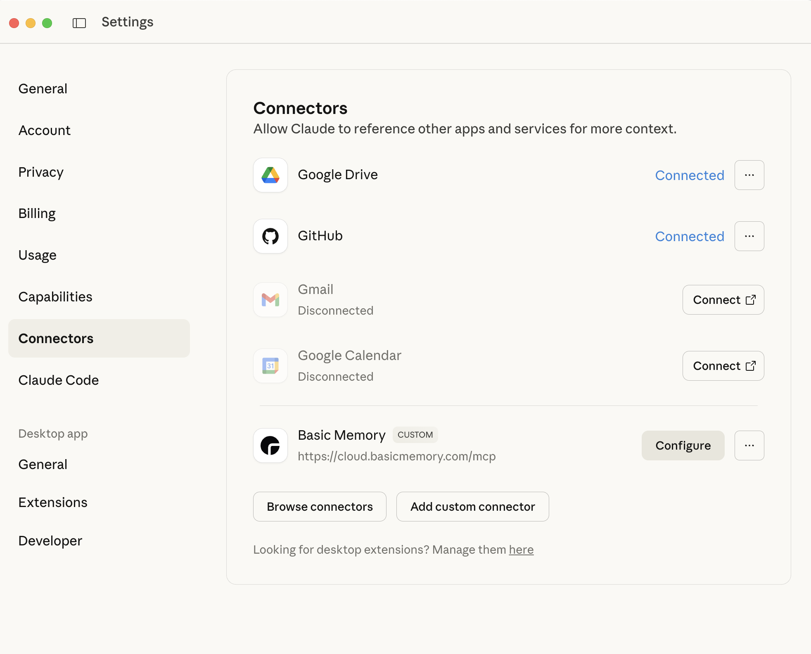The width and height of the screenshot is (811, 654).
Task: Click Configure for Basic Memory
Action: pos(683,445)
